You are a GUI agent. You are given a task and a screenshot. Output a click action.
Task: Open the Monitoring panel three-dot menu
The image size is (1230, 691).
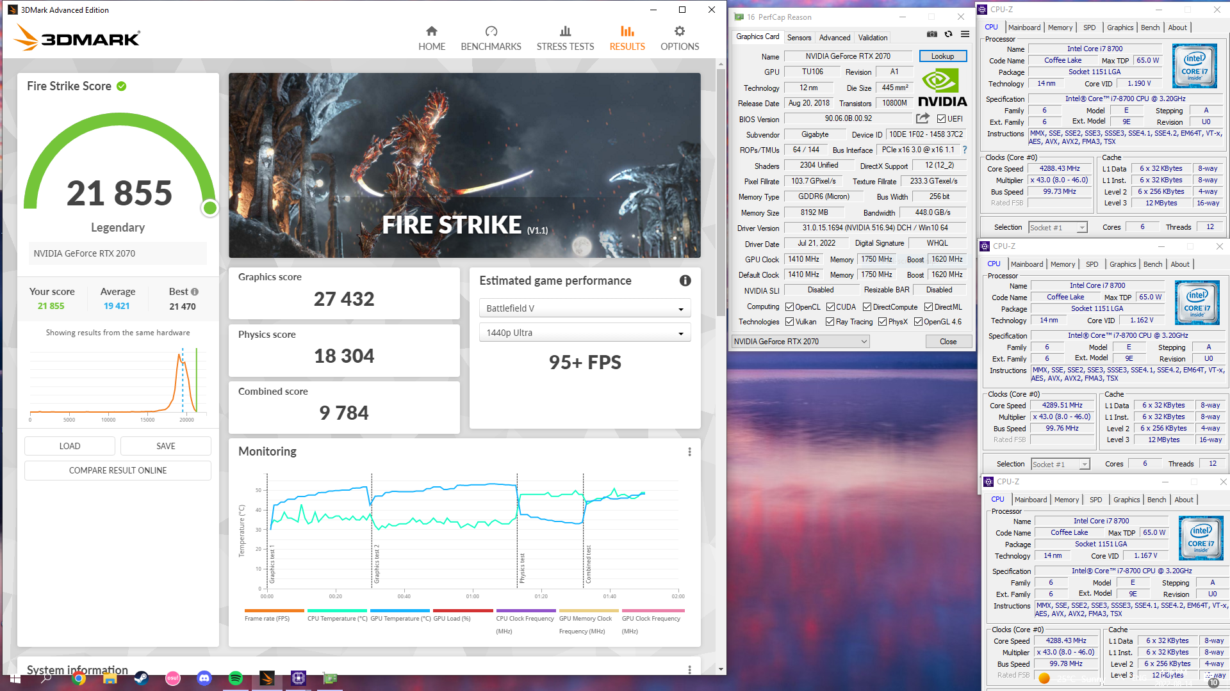[689, 452]
